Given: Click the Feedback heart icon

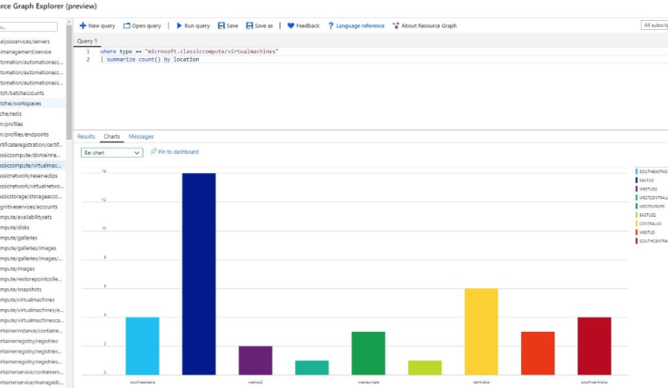Looking at the screenshot, I should click(291, 26).
